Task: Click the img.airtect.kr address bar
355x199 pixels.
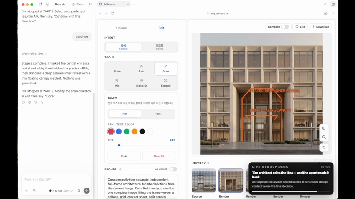Action: (217, 13)
